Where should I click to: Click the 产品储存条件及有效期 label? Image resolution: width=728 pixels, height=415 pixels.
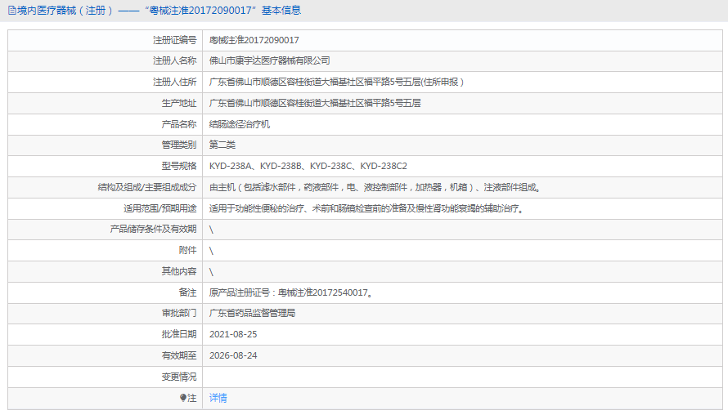[153, 229]
